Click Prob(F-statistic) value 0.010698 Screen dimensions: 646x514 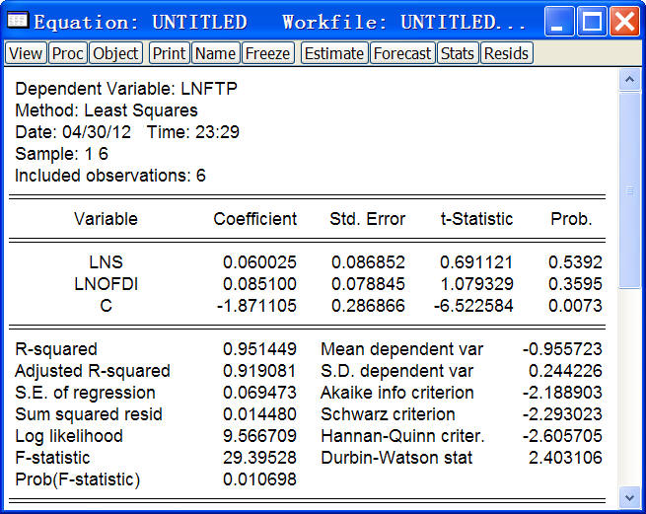[259, 479]
